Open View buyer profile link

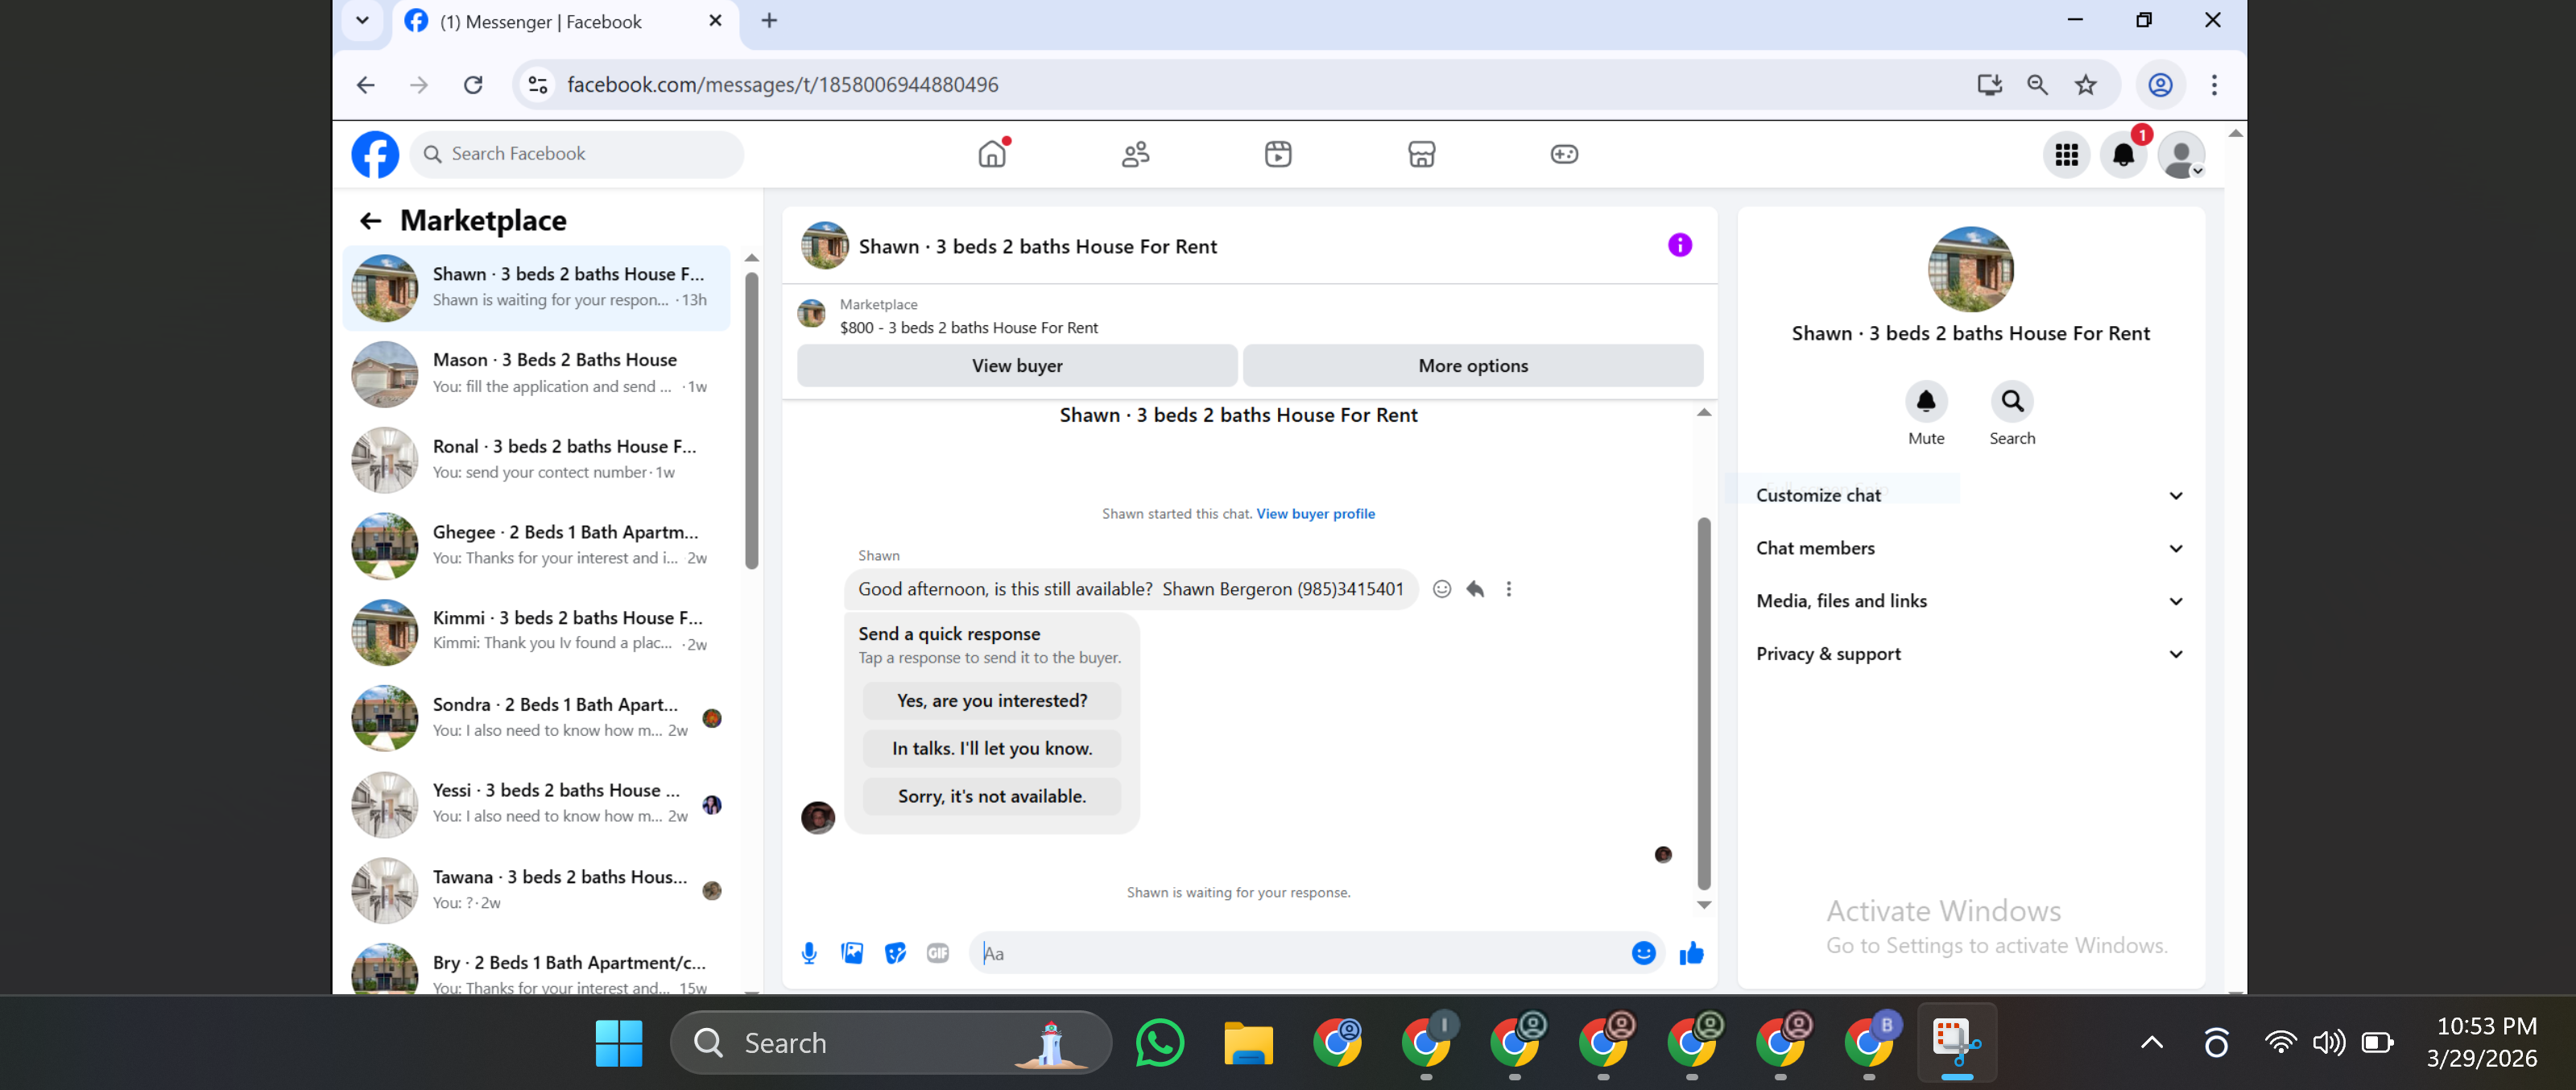[x=1315, y=514]
